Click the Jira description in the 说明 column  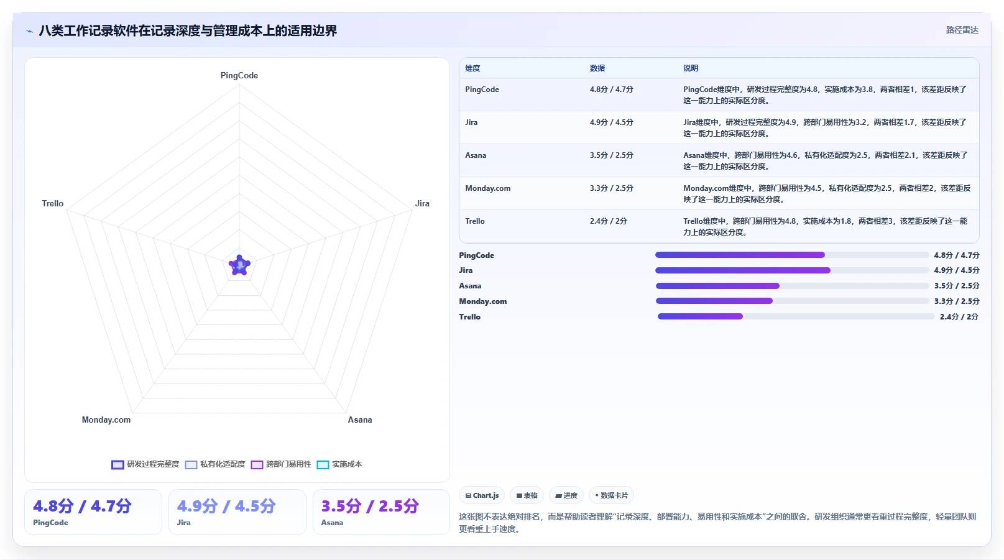[825, 128]
